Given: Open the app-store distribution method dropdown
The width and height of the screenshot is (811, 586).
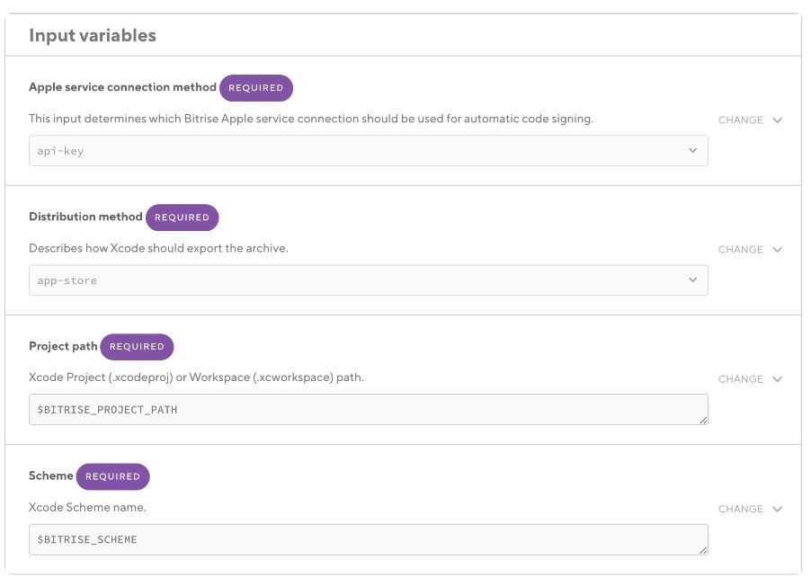Looking at the screenshot, I should (368, 280).
